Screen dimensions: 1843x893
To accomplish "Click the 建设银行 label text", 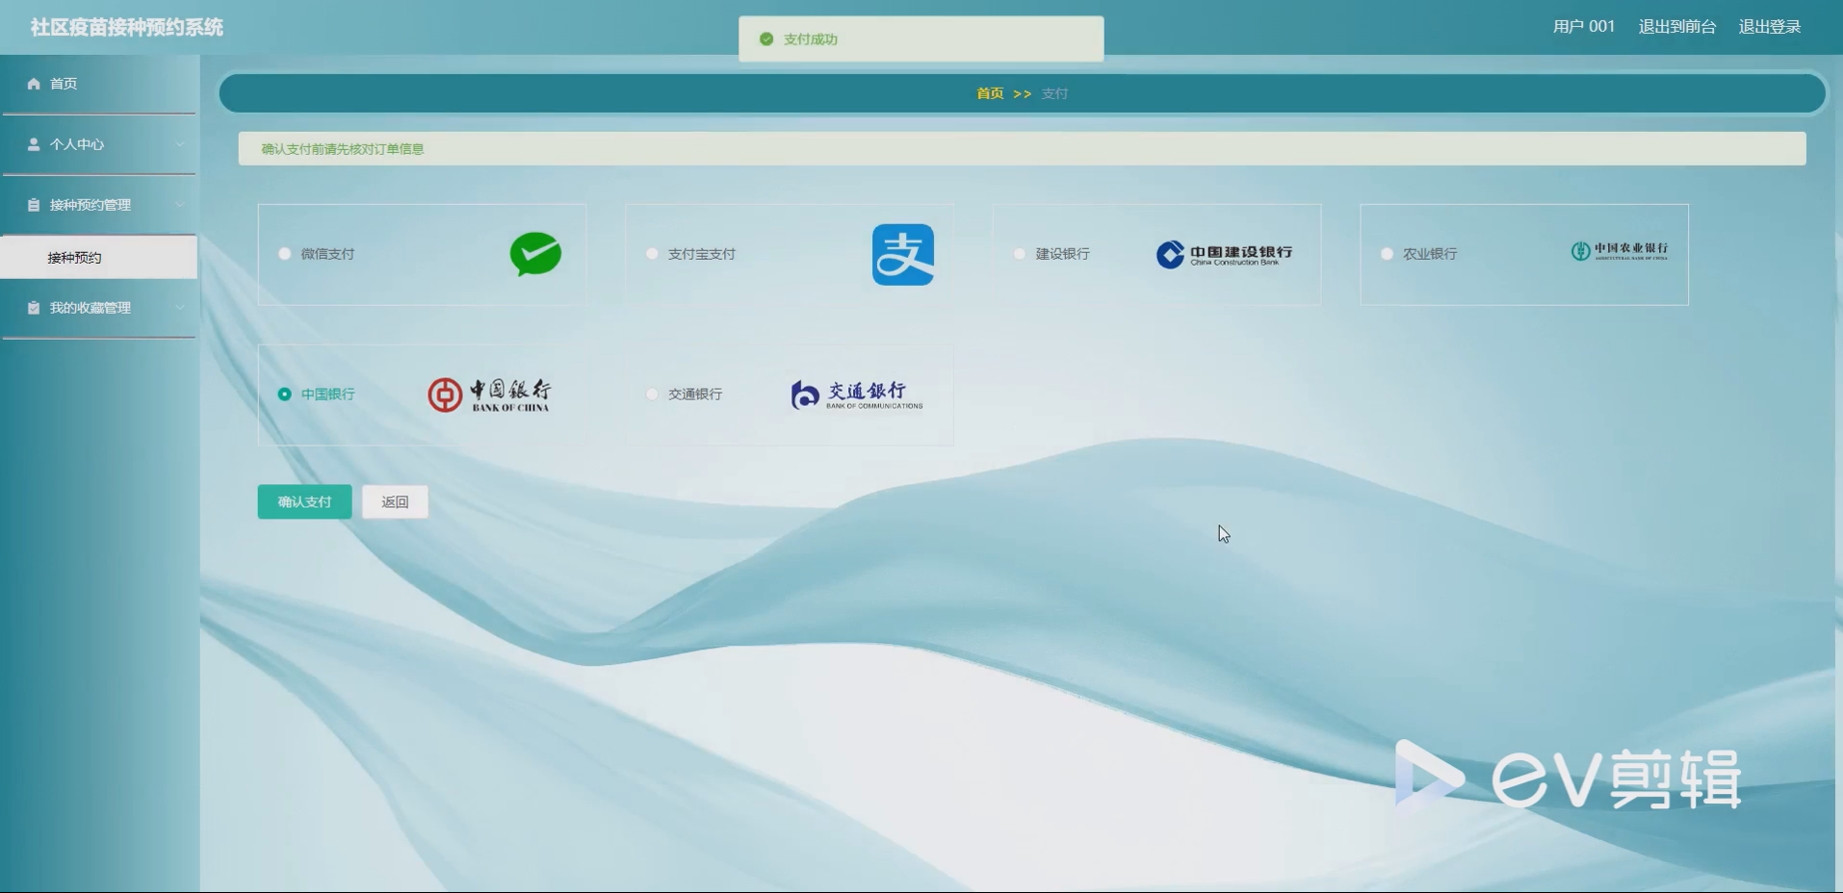I will point(1063,254).
